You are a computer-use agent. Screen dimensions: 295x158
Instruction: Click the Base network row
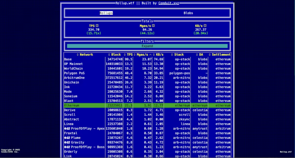click(68, 59)
